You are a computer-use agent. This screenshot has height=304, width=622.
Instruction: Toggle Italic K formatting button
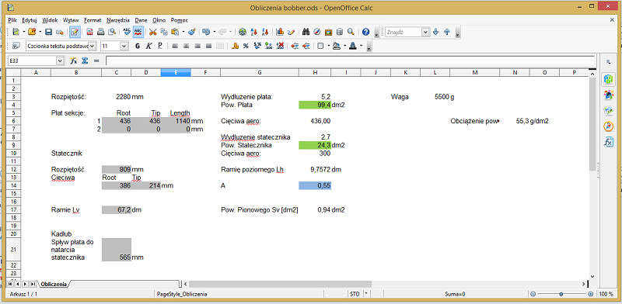tap(149, 46)
